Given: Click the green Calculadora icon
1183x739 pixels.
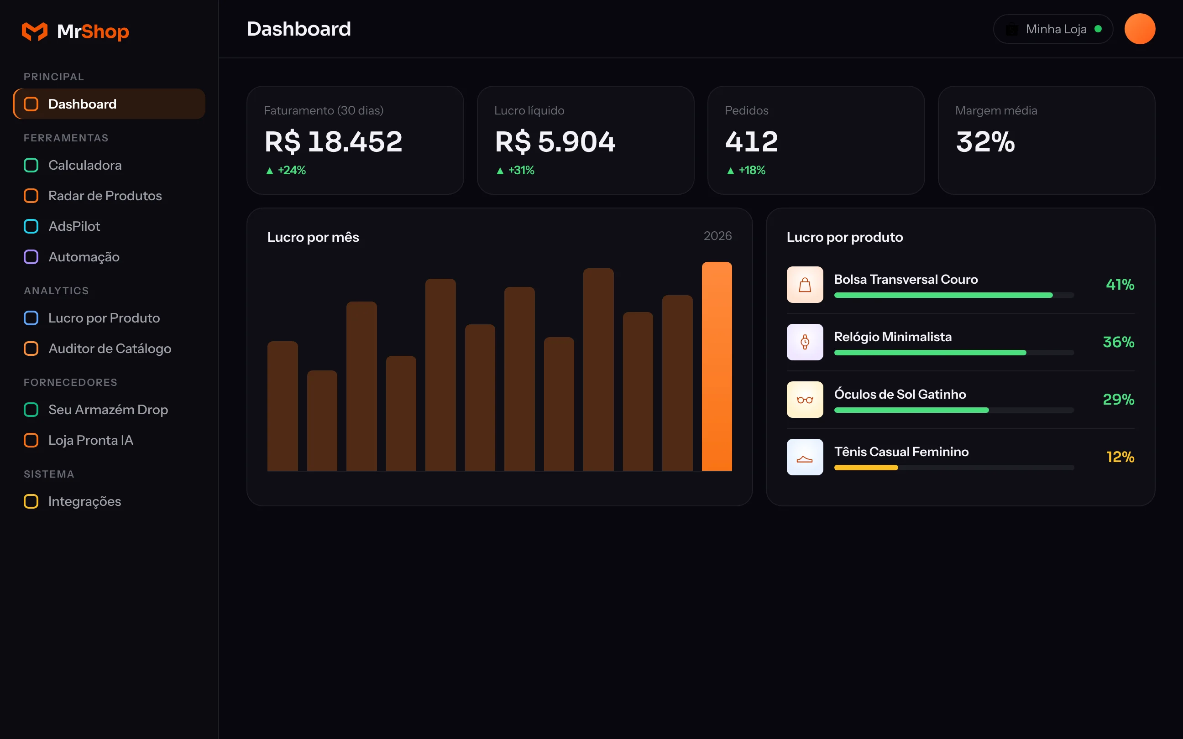Looking at the screenshot, I should pyautogui.click(x=31, y=165).
